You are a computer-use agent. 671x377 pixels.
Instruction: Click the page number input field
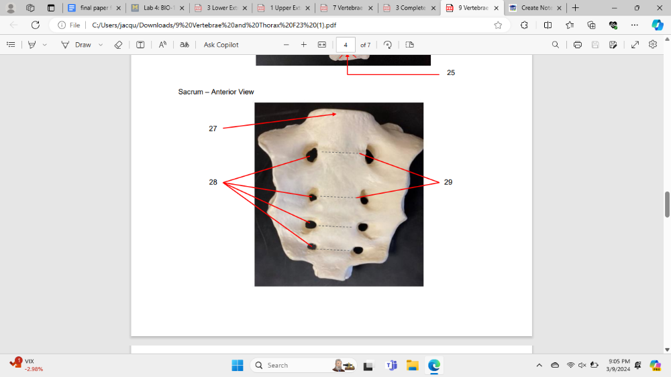346,45
